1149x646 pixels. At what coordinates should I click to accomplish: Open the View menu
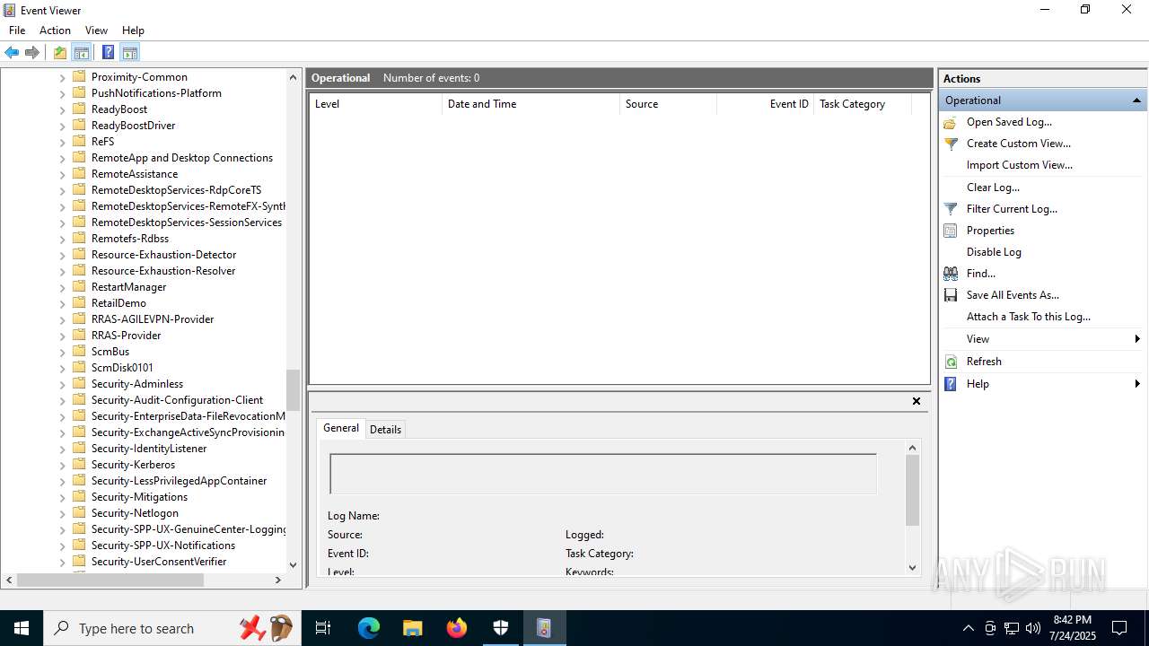coord(96,31)
